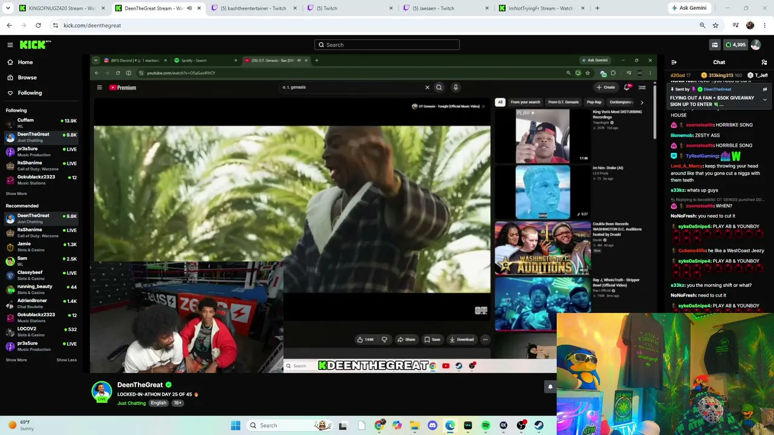Open Discord from the taskbar

click(x=432, y=425)
